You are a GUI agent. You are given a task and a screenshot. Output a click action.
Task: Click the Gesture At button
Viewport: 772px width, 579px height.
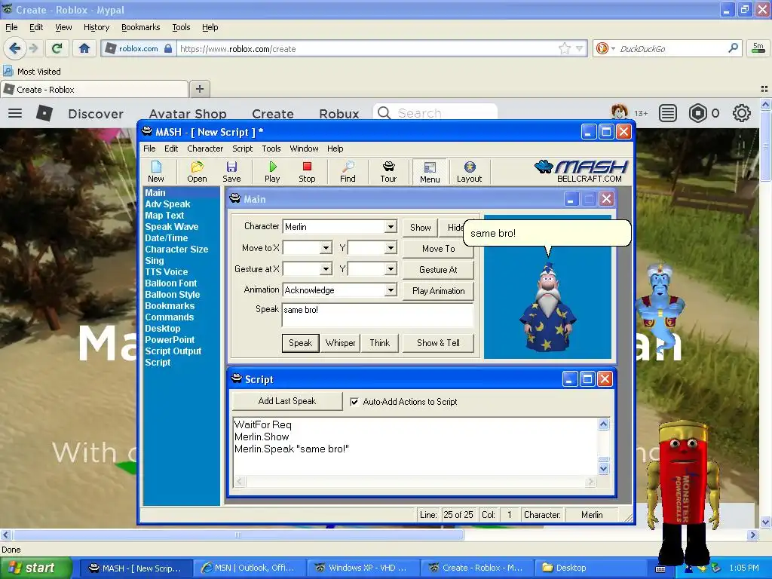tap(438, 270)
